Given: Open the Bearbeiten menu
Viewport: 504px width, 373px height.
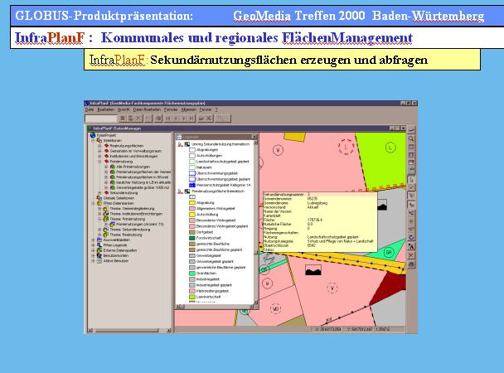Looking at the screenshot, I should [x=106, y=109].
